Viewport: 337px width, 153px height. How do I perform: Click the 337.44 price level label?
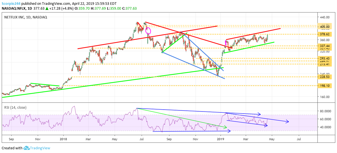pyautogui.click(x=324, y=46)
